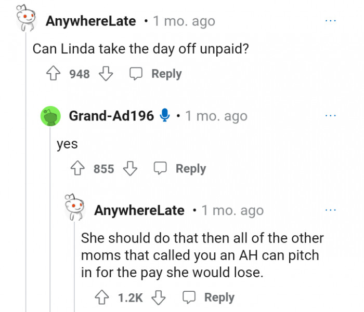The height and width of the screenshot is (312, 364).
Task: Open the more options menu on the last AnywhereLate comment
Action: (x=330, y=210)
